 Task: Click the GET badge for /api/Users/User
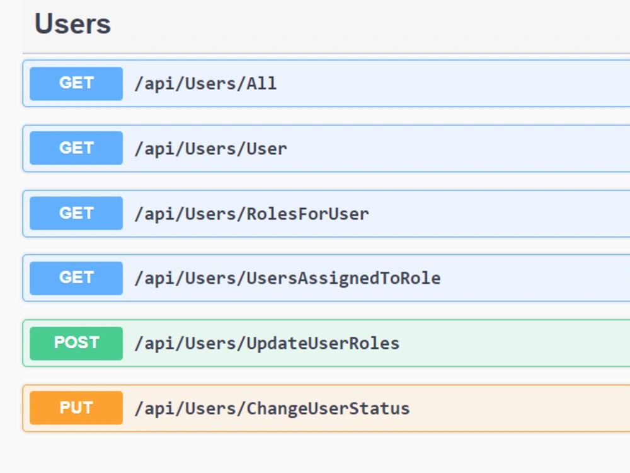[76, 148]
